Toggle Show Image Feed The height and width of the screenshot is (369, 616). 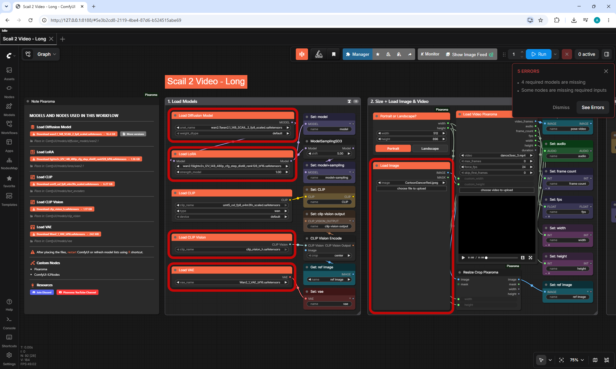point(470,55)
